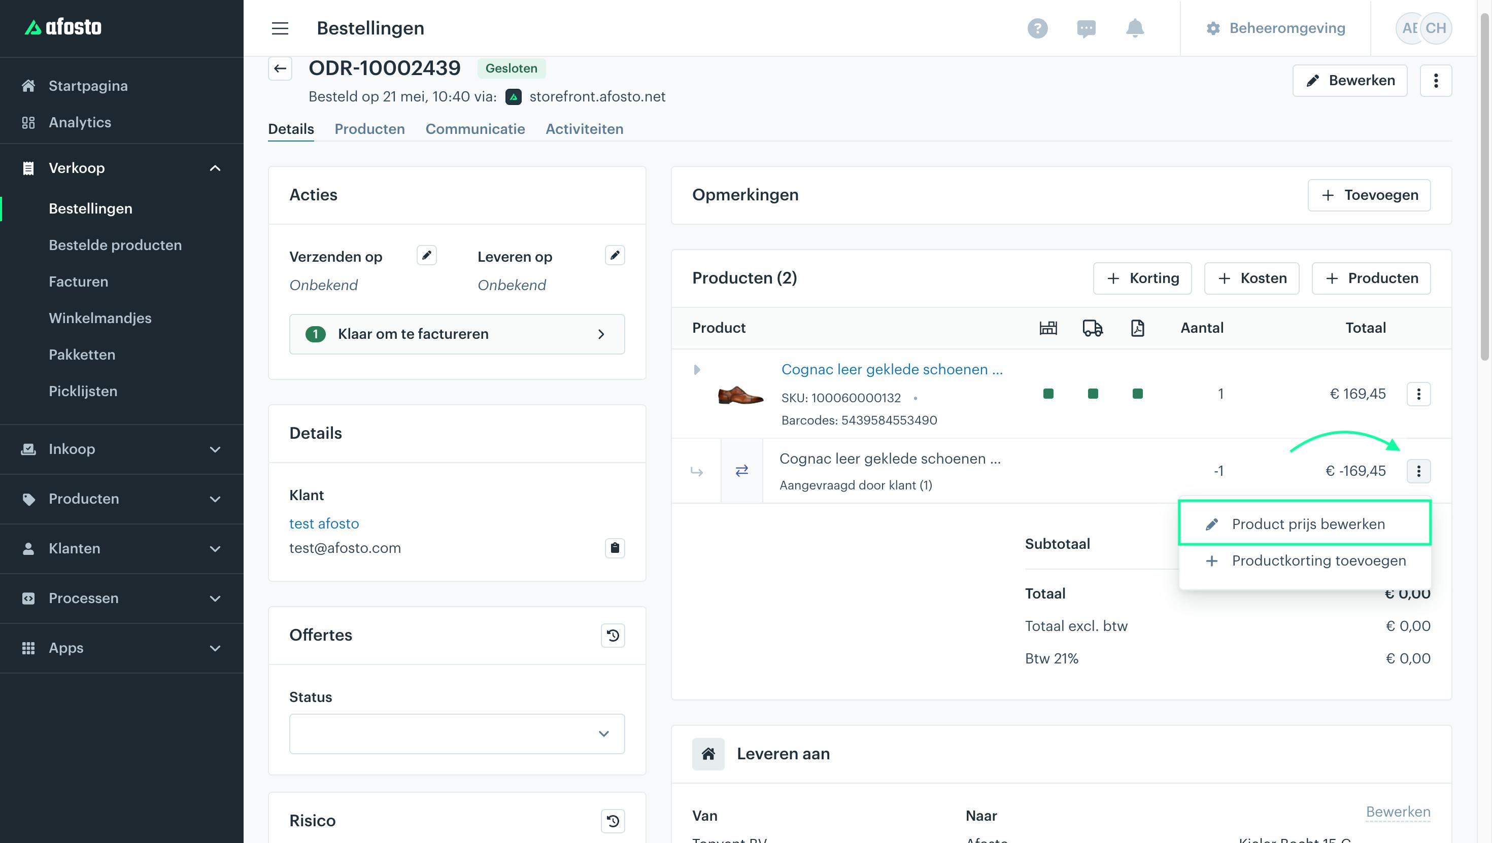Go to Startpagina in sidebar
1492x843 pixels.
coord(88,86)
